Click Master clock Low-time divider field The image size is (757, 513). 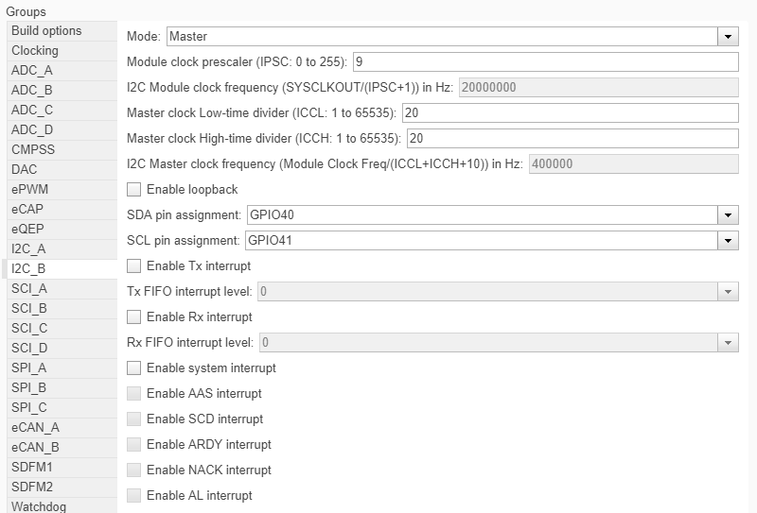[570, 113]
